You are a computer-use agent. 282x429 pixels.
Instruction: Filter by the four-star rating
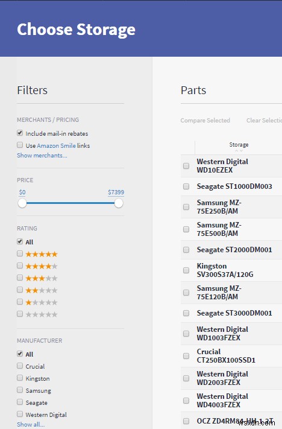[x=20, y=265]
